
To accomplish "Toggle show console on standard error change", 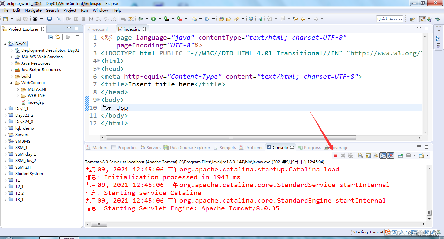I will point(391,156).
